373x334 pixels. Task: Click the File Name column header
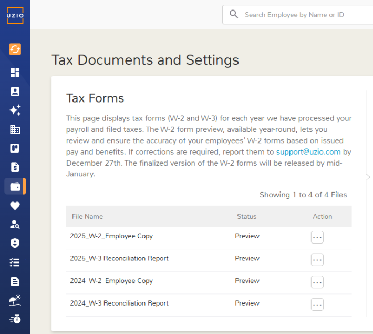pos(88,216)
